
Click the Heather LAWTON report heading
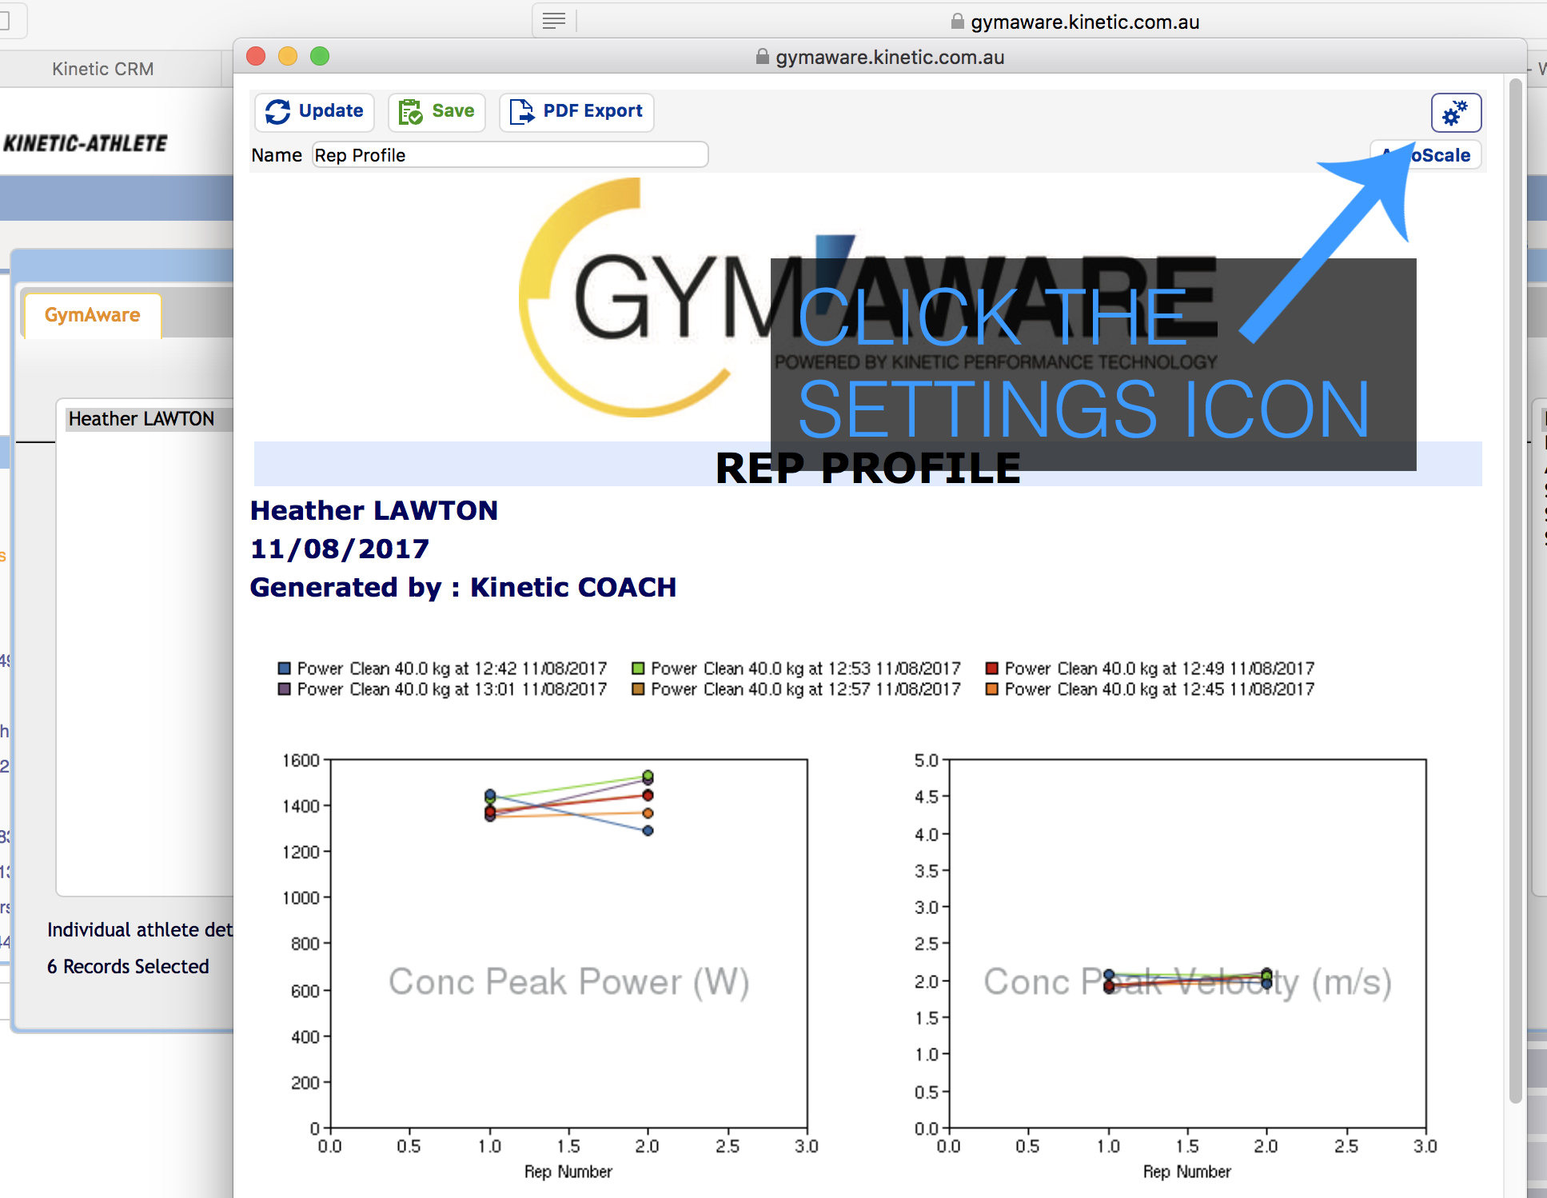[374, 510]
